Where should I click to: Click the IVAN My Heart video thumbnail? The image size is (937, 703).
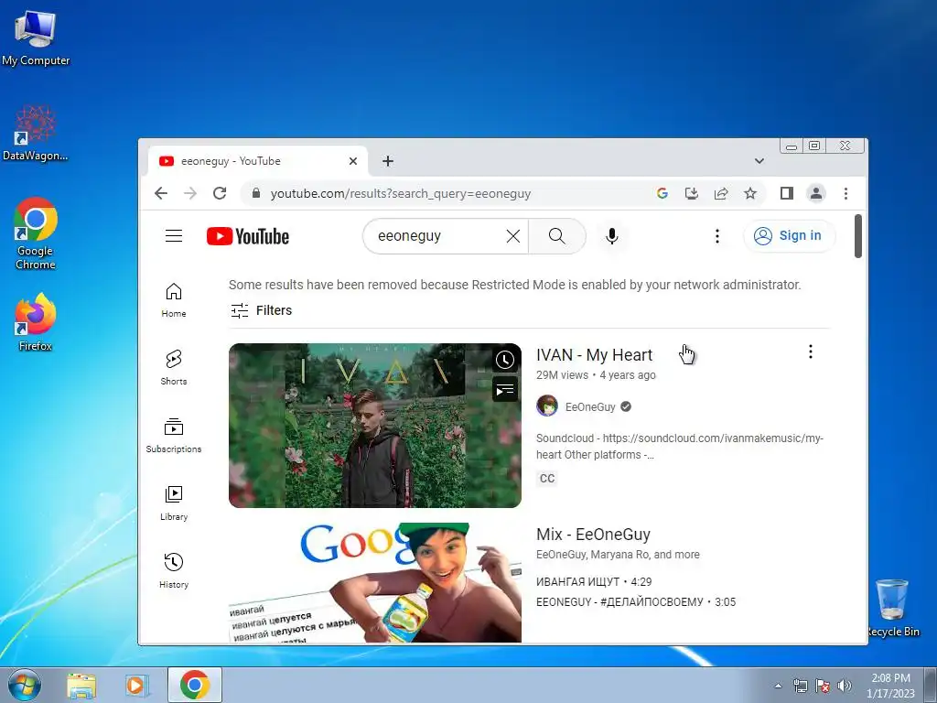pyautogui.click(x=374, y=425)
